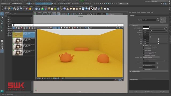
Task: Click the Maya M logo icon at bottom left
Action: (x=2, y=91)
